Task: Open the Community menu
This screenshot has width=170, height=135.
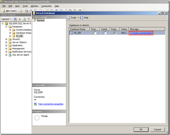Action: [46, 6]
